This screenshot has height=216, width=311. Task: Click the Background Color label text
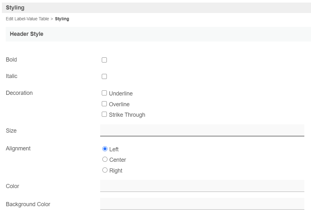click(28, 204)
